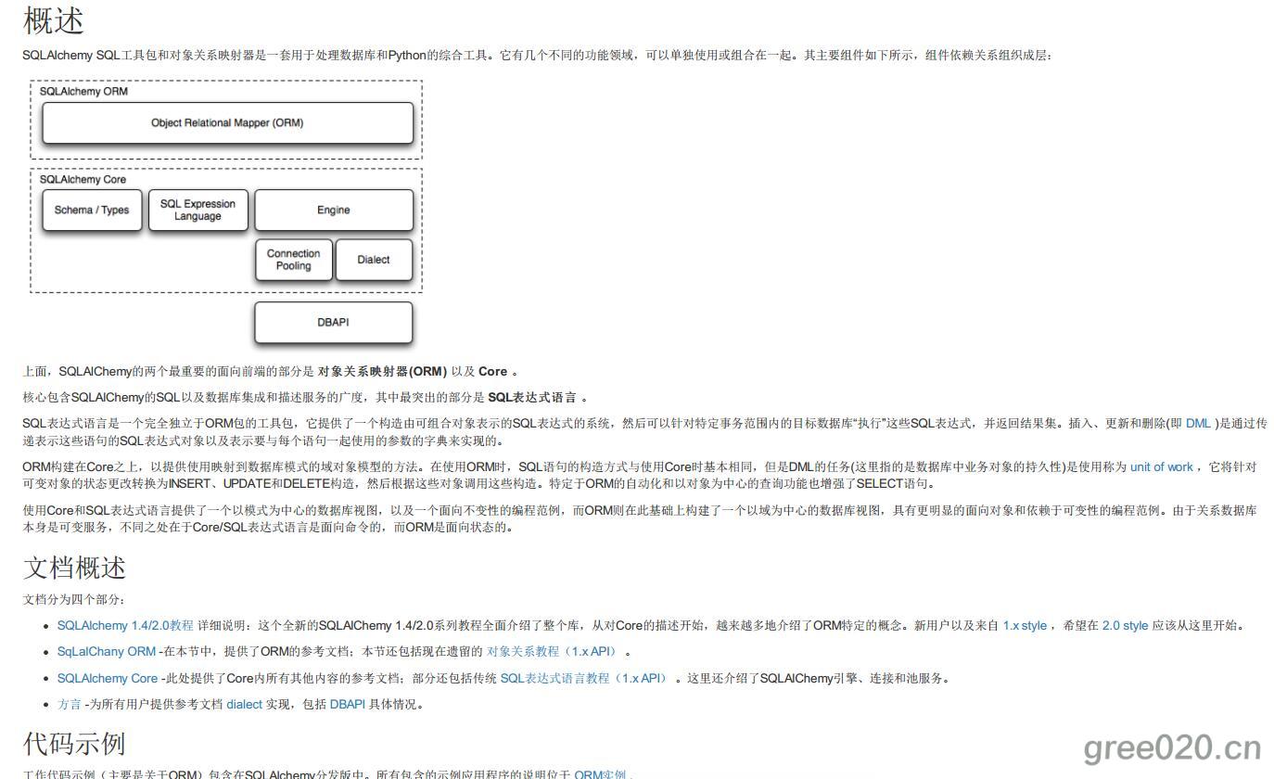Click the 代码示例 heading
The height and width of the screenshot is (779, 1274).
pos(74,743)
